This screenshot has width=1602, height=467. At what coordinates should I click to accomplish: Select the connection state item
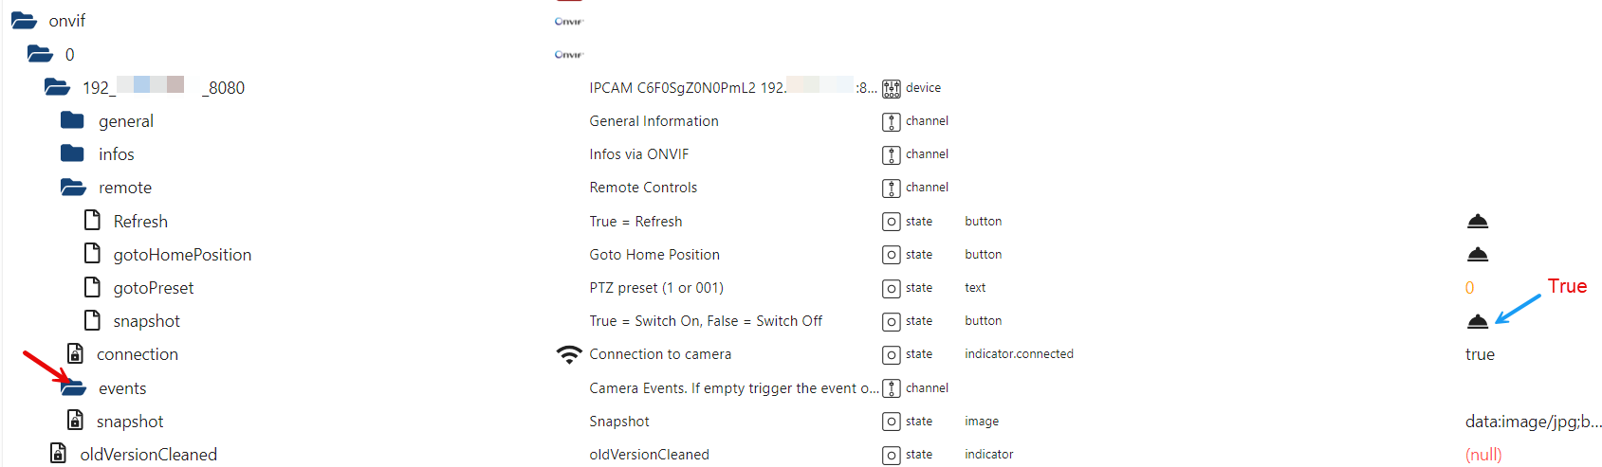pyautogui.click(x=137, y=354)
